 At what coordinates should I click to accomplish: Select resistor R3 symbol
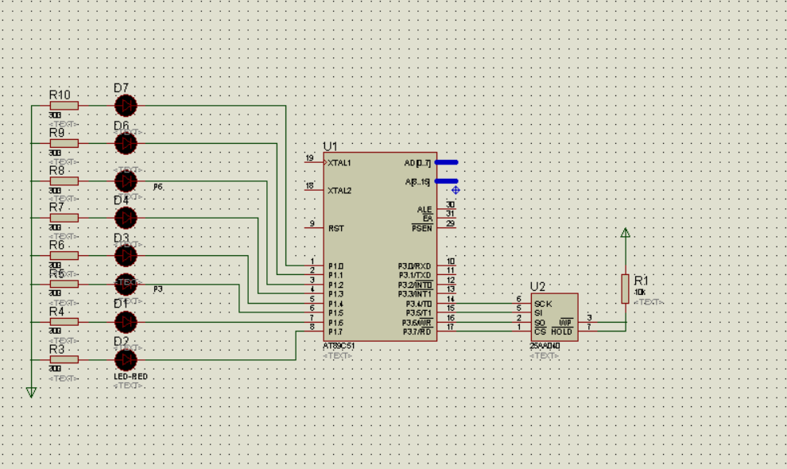[x=64, y=359]
